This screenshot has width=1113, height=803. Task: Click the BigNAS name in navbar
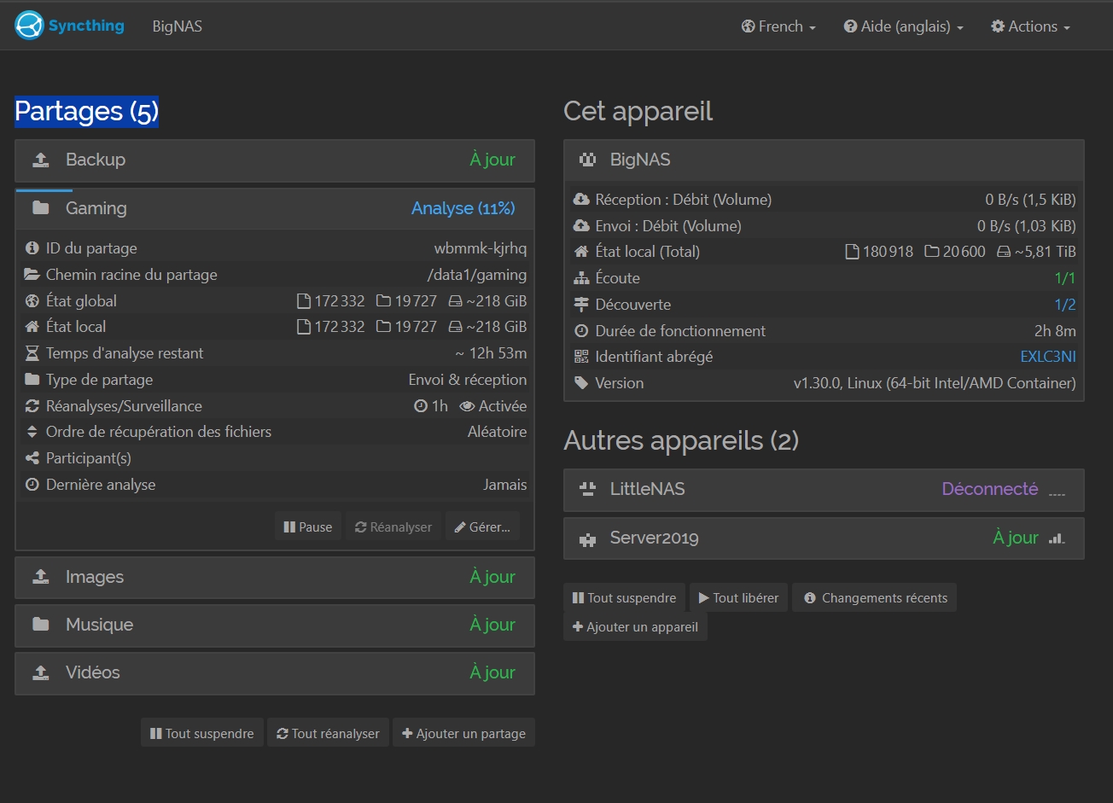[x=178, y=26]
